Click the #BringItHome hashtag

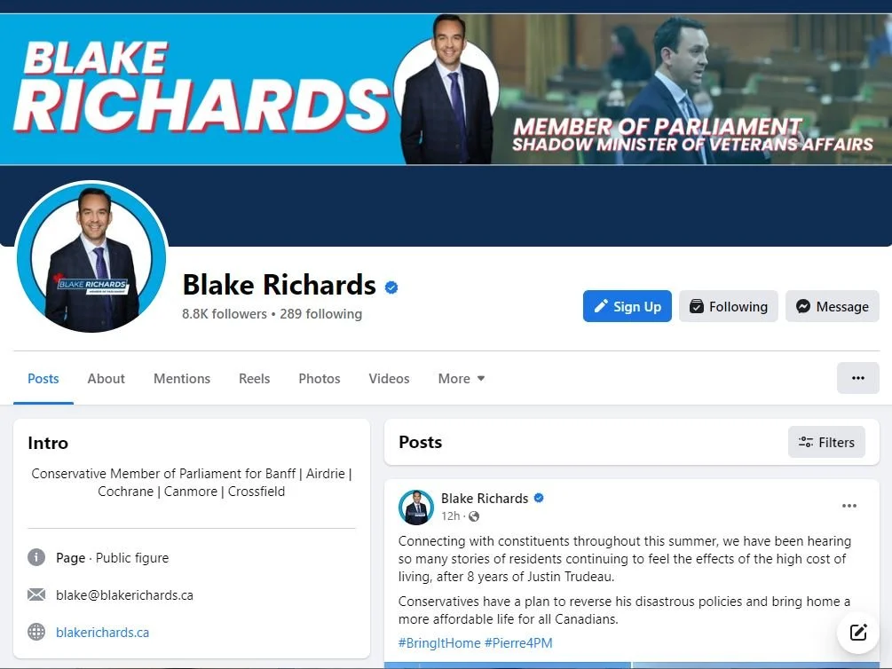(x=439, y=643)
